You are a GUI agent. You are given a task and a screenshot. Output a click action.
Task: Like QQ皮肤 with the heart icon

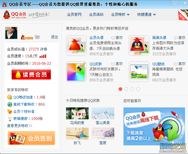click(x=113, y=64)
